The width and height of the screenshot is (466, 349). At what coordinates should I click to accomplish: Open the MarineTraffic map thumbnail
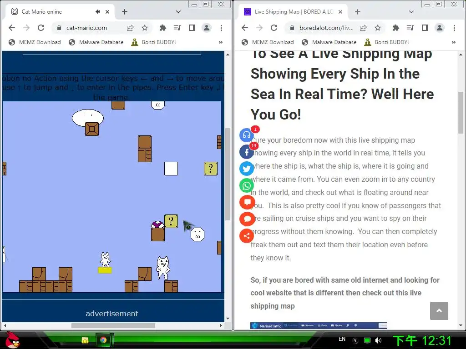pyautogui.click(x=318, y=325)
